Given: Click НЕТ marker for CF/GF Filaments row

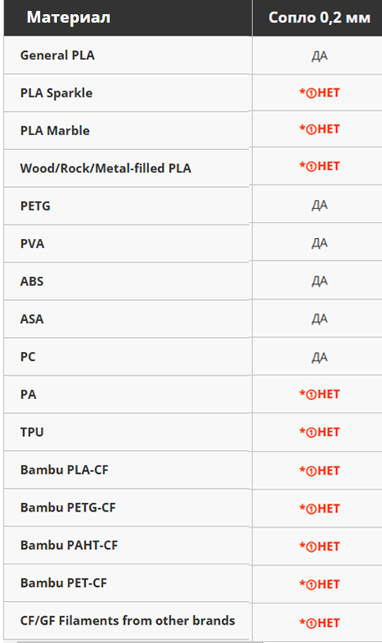Looking at the screenshot, I should pyautogui.click(x=319, y=623).
